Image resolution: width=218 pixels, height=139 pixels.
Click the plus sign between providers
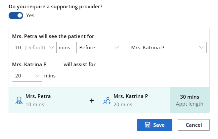[92, 101]
